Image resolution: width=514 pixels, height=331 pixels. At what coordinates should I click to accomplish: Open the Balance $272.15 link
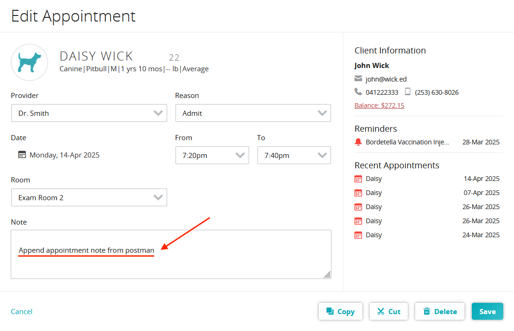pyautogui.click(x=379, y=105)
